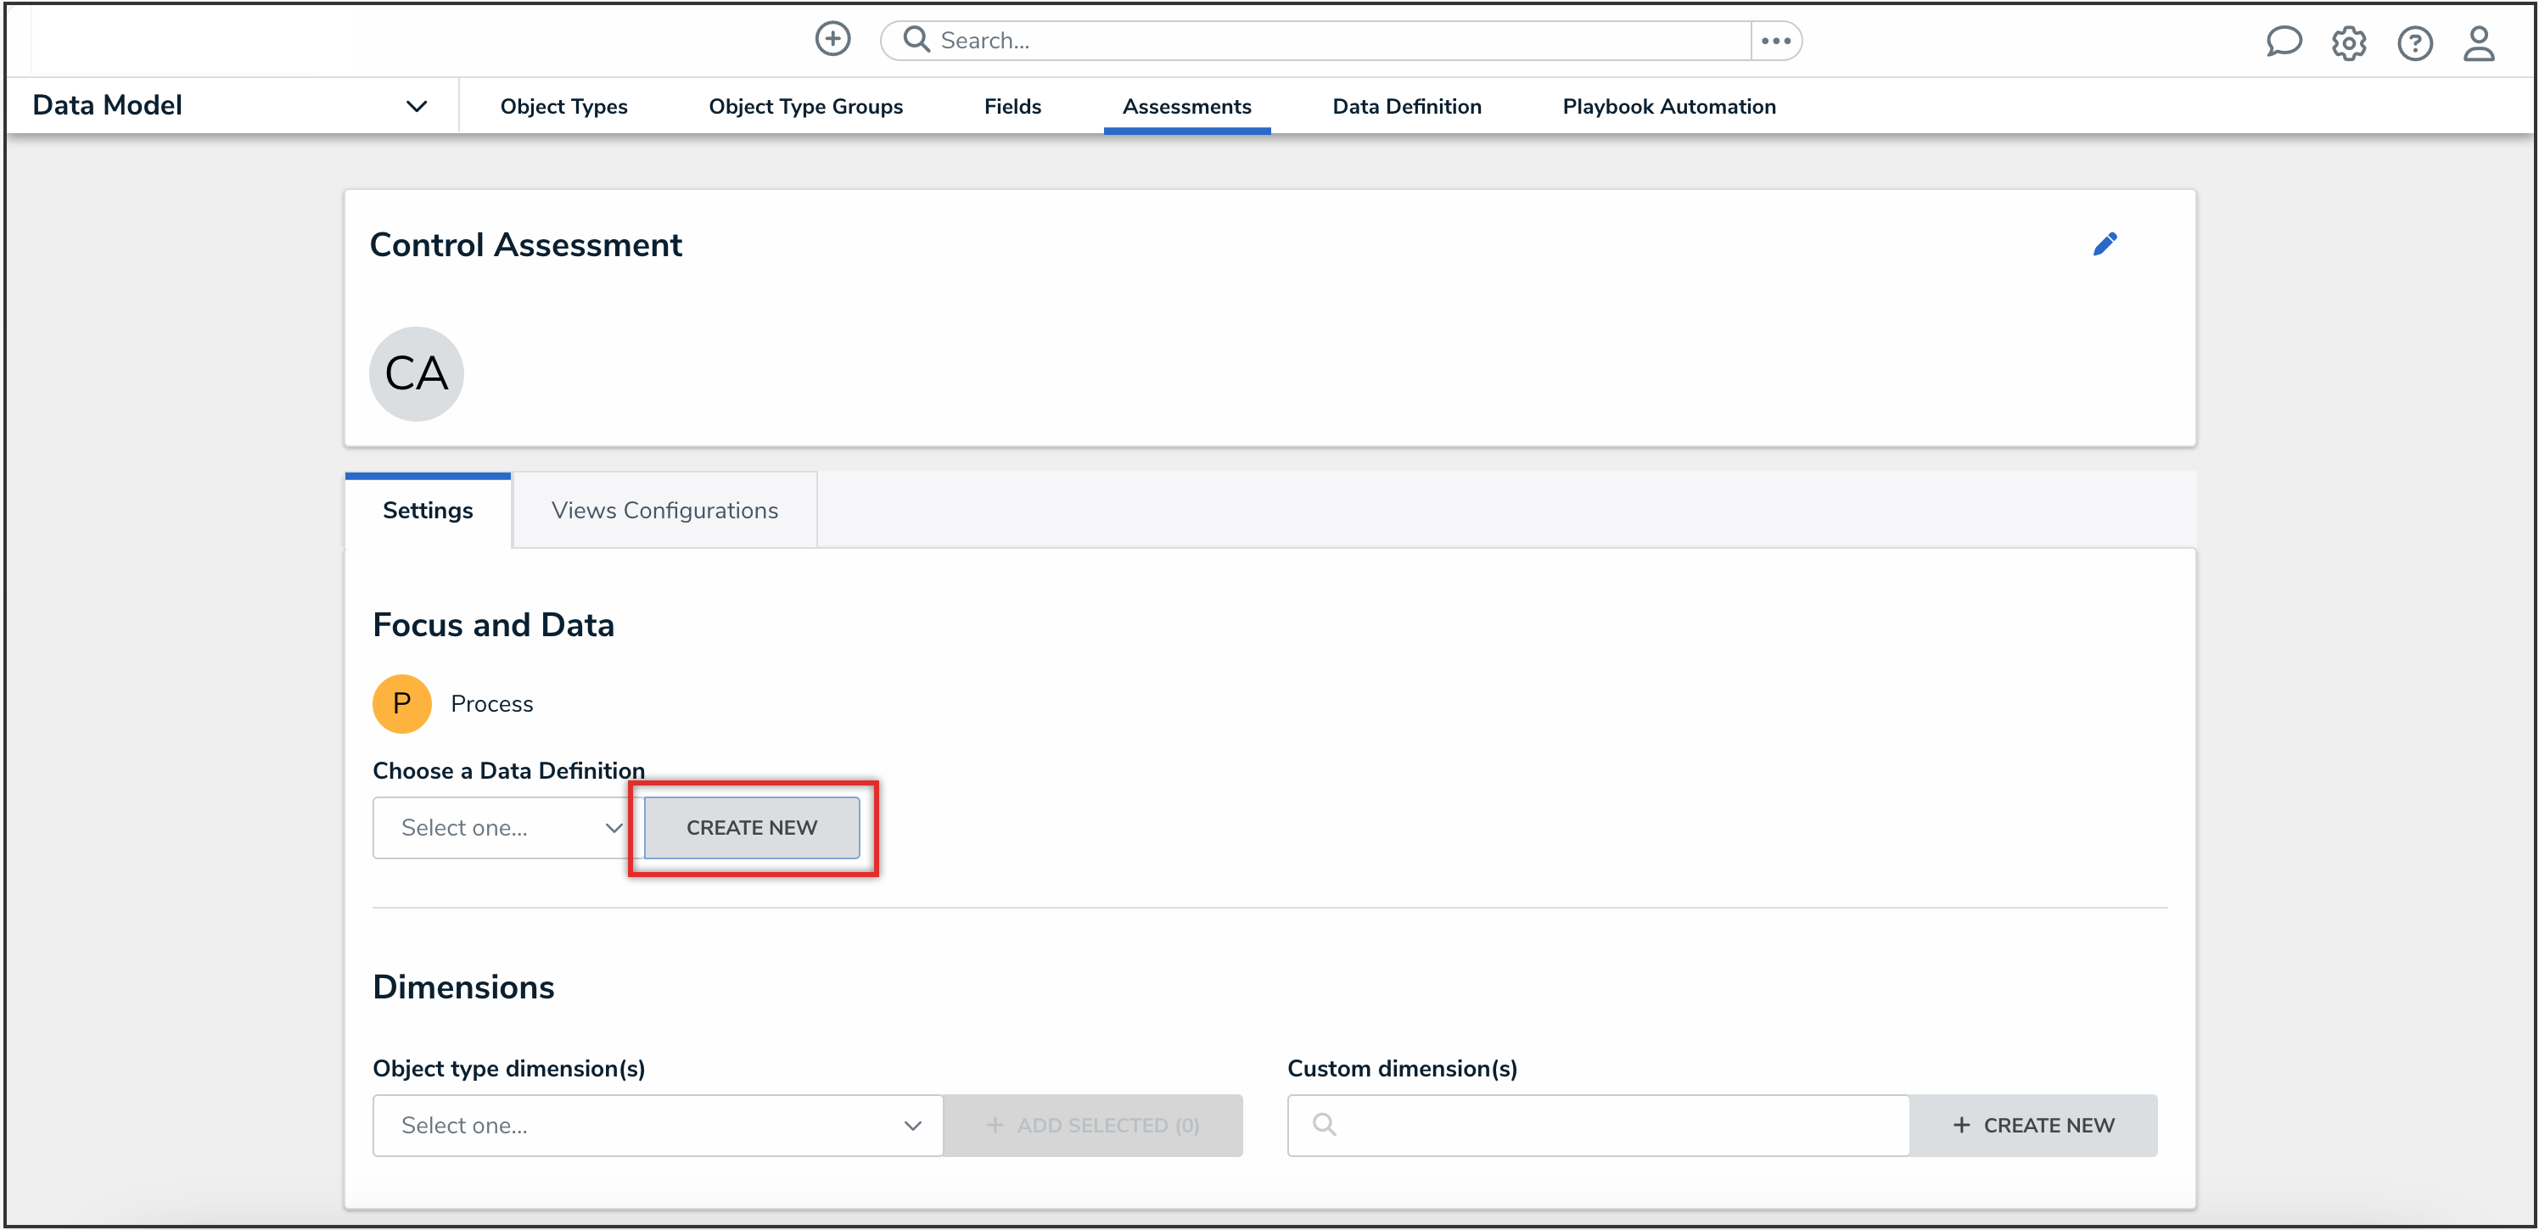Switch to the Views Configurations tab
This screenshot has width=2539, height=1230.
(664, 510)
